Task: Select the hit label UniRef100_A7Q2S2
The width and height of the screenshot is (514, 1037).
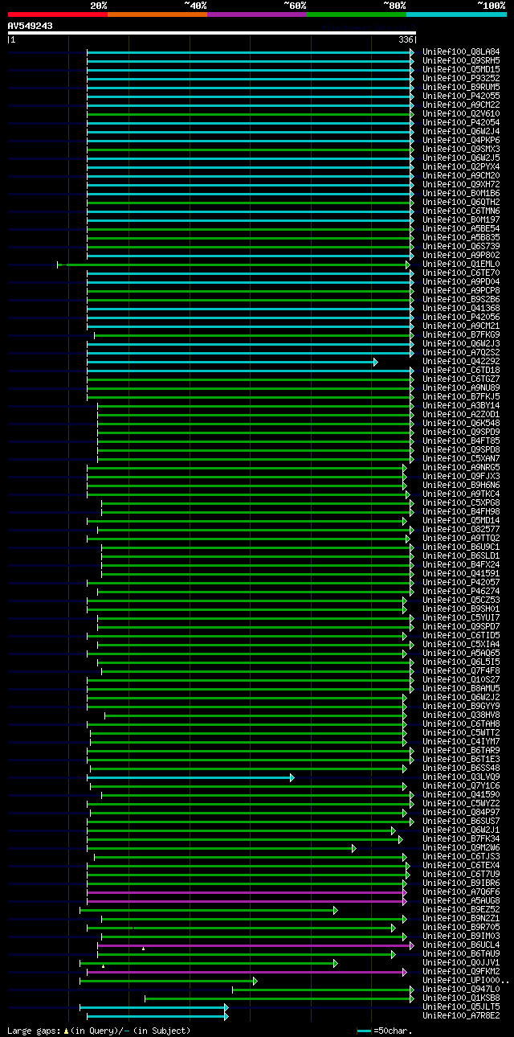Action: coord(461,353)
